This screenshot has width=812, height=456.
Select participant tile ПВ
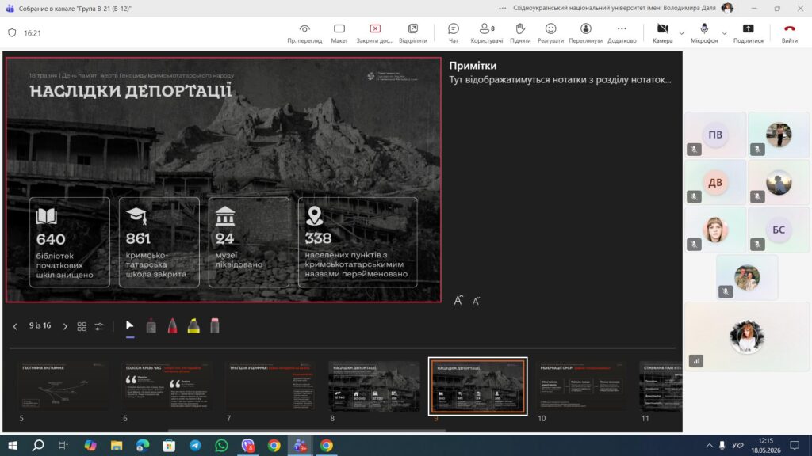coord(715,135)
